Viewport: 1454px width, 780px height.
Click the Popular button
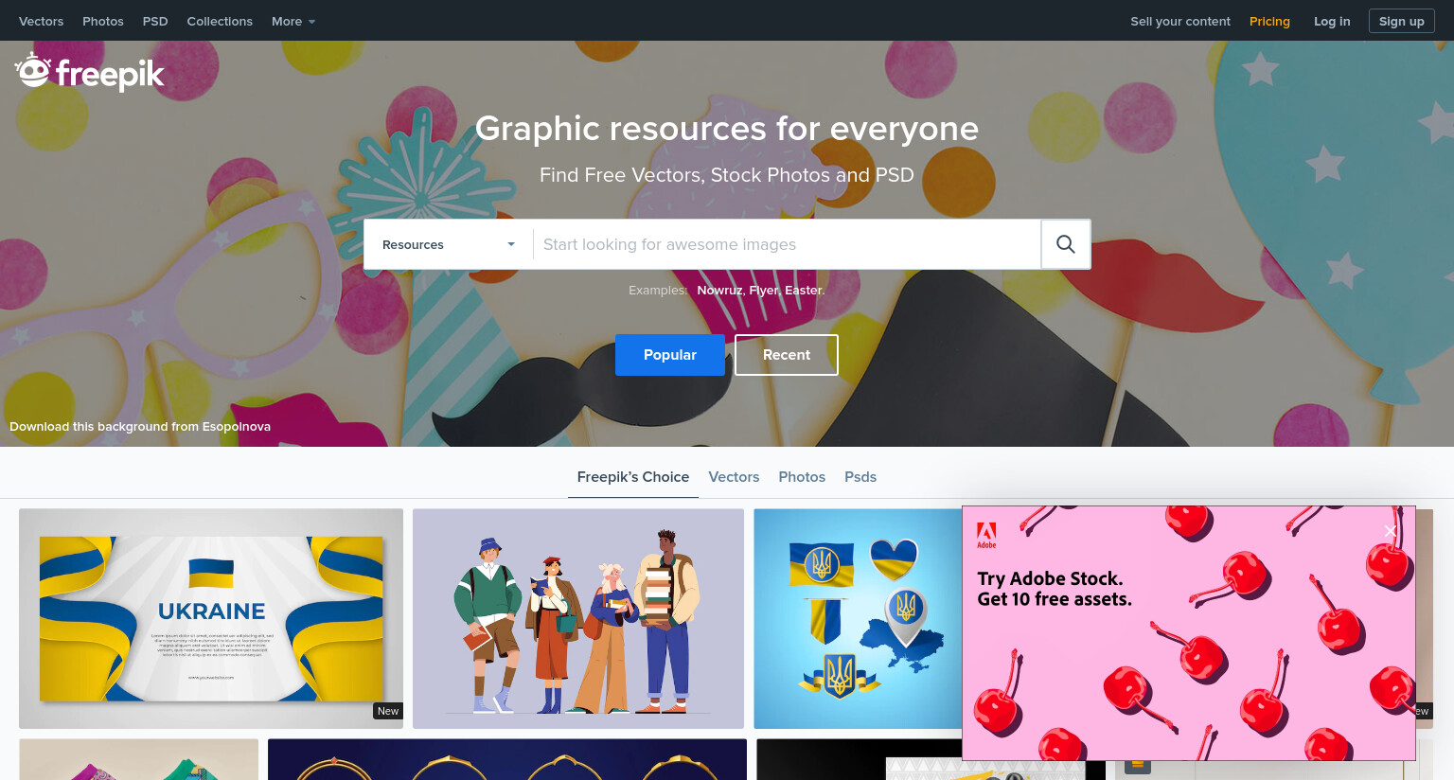(670, 355)
